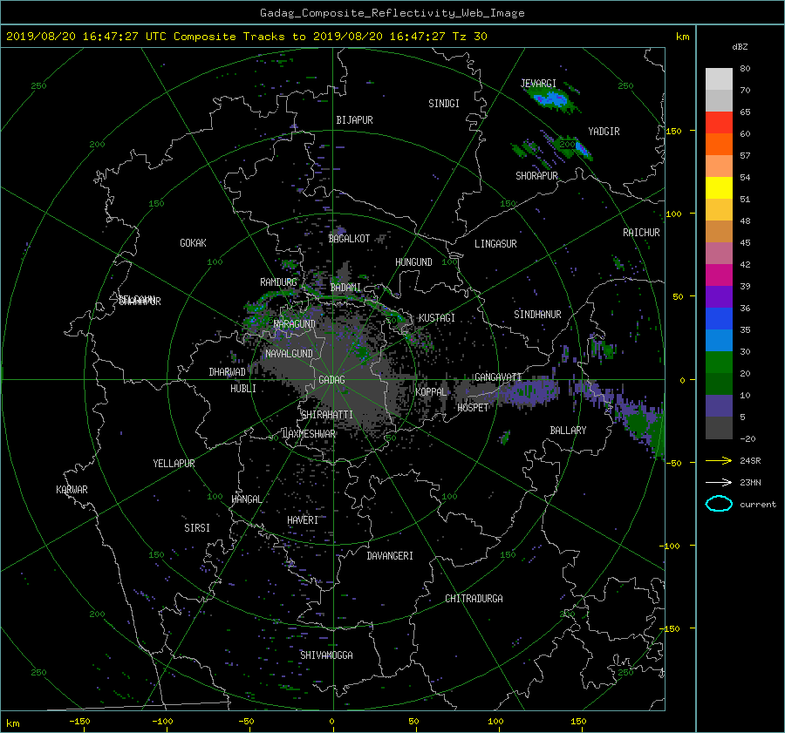Click the BADAMI city label
This screenshot has height=733, width=785.
[x=345, y=288]
